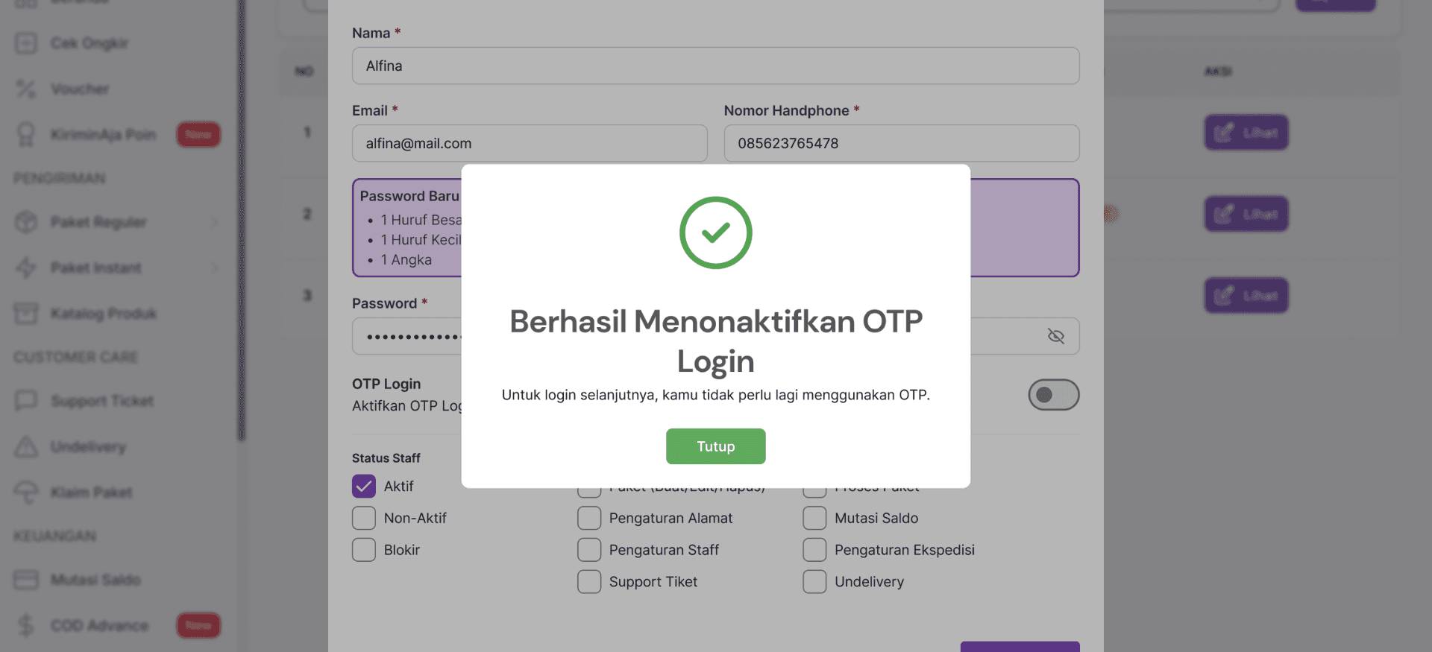This screenshot has width=1432, height=652.
Task: Click the Katalog Produk store icon
Action: [x=26, y=314]
